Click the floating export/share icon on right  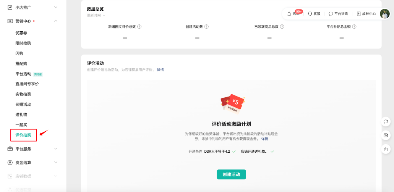click(x=386, y=149)
